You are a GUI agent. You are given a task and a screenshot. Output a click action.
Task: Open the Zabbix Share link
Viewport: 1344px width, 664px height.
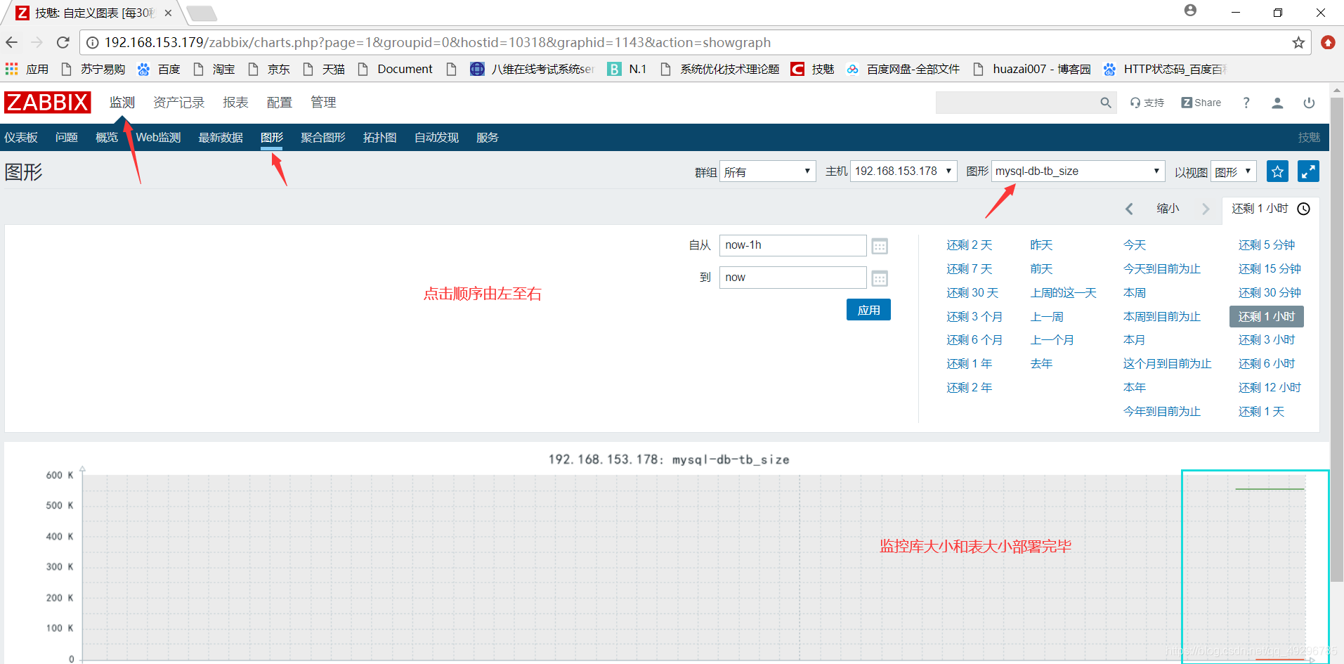1201,103
